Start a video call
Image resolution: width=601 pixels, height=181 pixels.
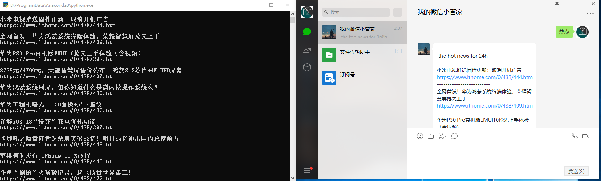tap(586, 136)
